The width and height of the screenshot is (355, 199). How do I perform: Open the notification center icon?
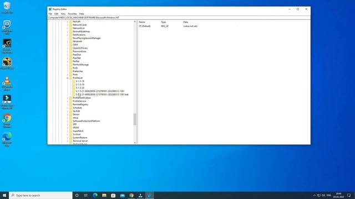(349, 195)
